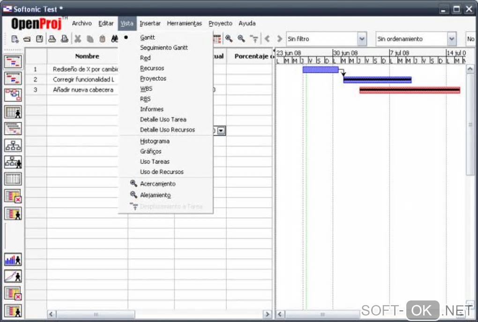Click the red Gantt bar for task 3

[410, 90]
